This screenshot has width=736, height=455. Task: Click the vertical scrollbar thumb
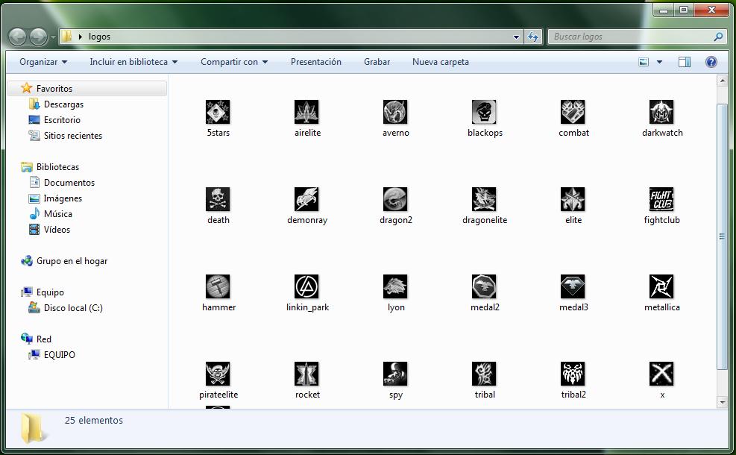(722, 236)
